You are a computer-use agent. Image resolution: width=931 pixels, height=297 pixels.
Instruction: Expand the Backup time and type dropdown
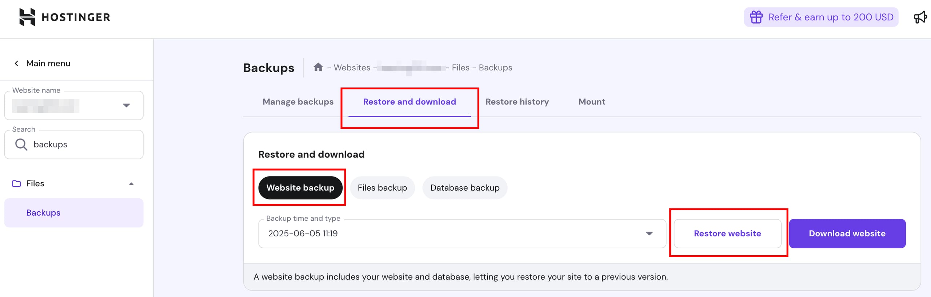pos(649,233)
